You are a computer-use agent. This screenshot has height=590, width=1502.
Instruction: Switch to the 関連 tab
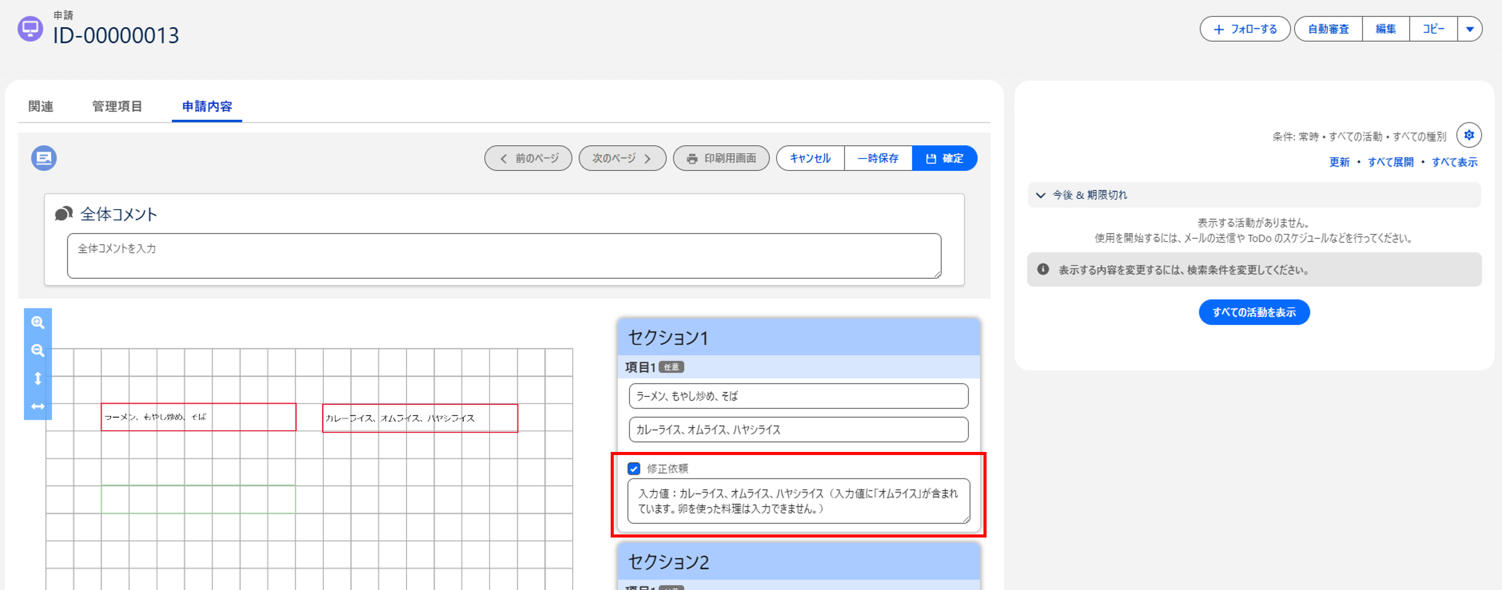pos(41,107)
